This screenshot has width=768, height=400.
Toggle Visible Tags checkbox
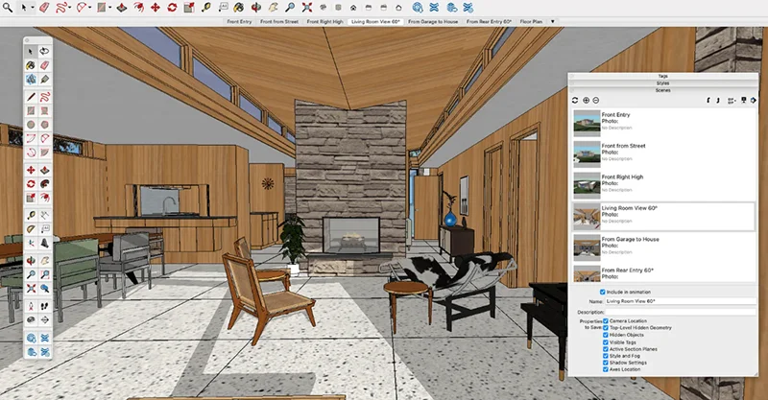coord(606,342)
